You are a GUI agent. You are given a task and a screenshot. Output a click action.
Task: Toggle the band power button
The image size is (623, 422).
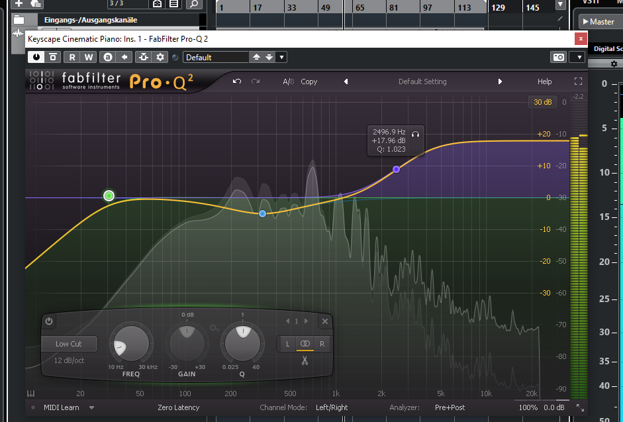coord(49,321)
